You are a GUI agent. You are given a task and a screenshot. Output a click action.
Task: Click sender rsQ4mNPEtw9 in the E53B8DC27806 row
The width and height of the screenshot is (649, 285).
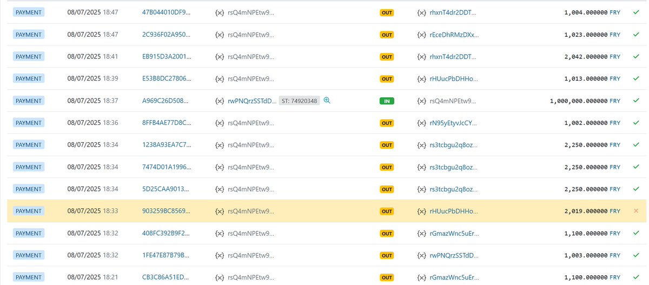(x=251, y=78)
